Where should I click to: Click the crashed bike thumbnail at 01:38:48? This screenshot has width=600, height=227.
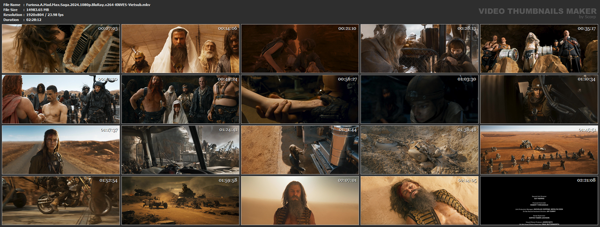pyautogui.click(x=420, y=150)
